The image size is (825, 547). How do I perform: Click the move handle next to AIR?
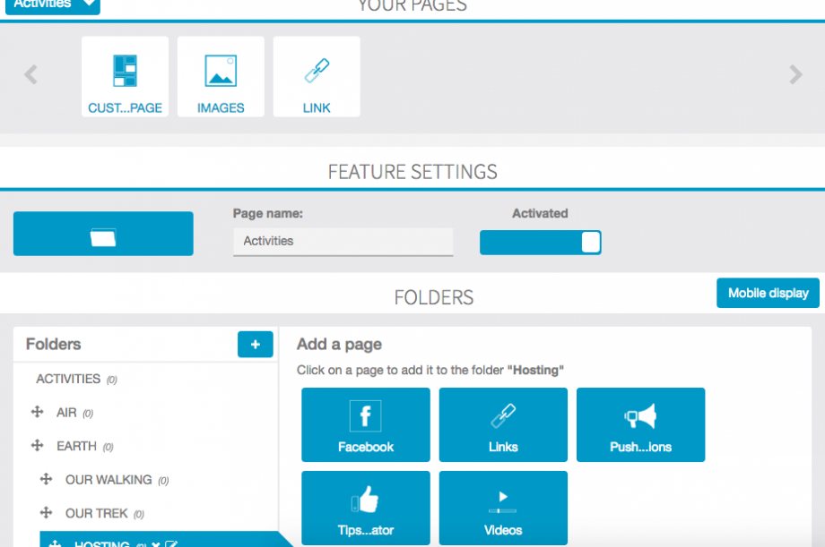(38, 413)
